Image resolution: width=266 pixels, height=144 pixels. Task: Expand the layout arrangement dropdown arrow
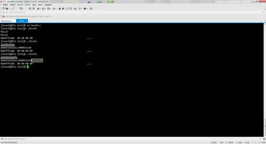87,9
